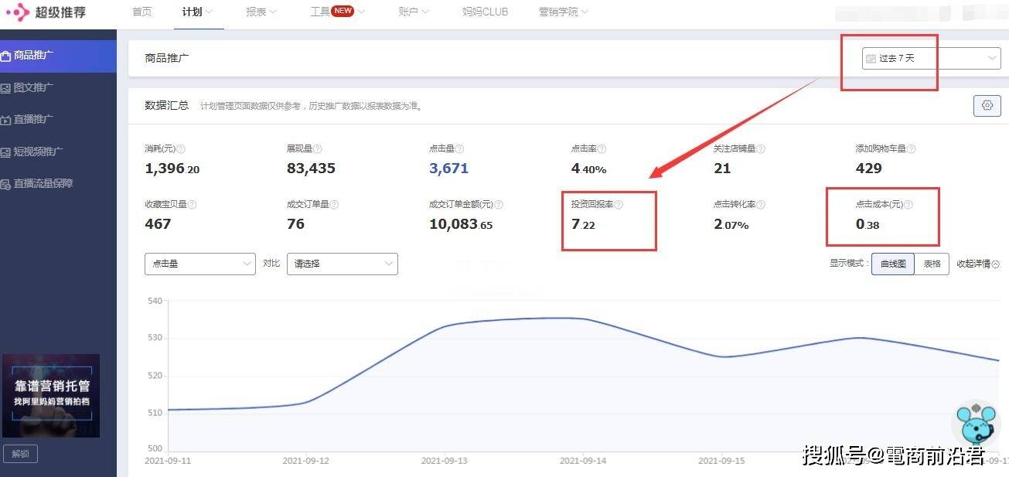Open the 请选择 comparison dropdown
The image size is (1009, 477).
[342, 264]
